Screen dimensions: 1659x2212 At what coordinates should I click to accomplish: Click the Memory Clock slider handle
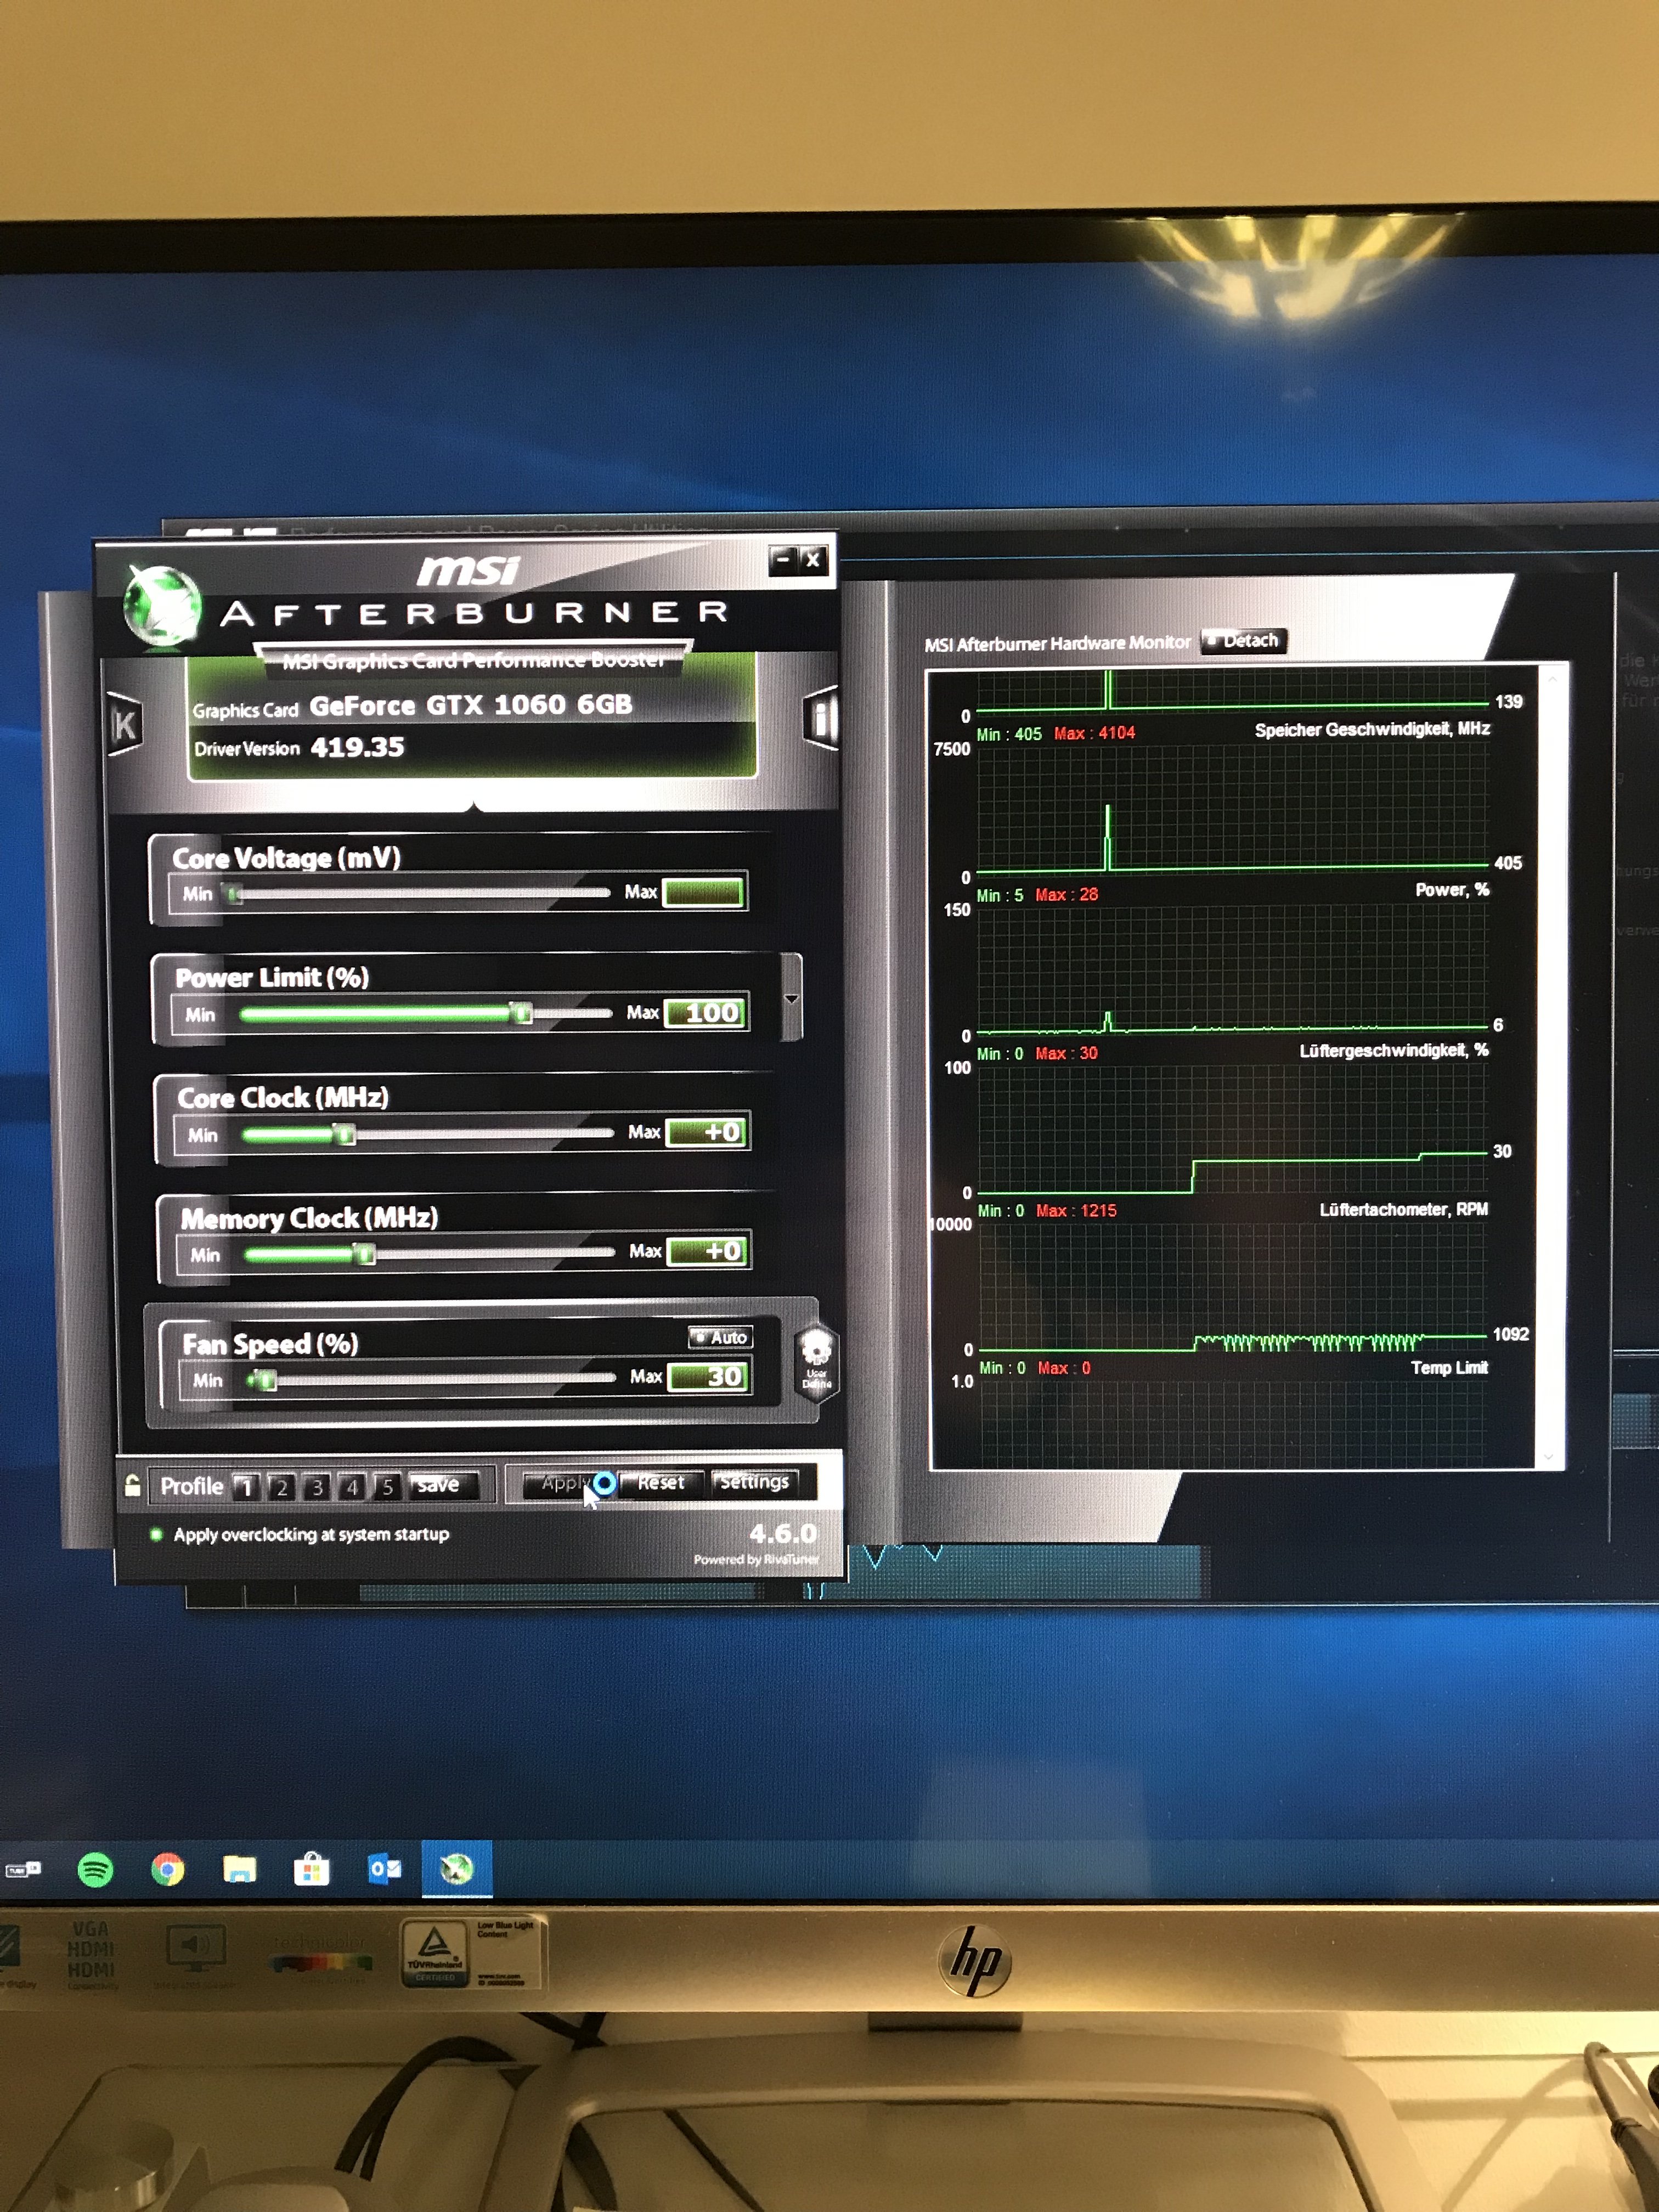[x=364, y=1253]
